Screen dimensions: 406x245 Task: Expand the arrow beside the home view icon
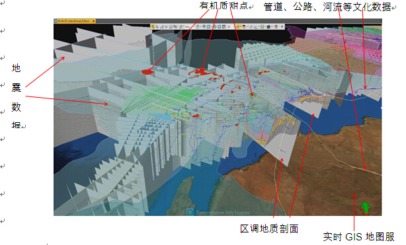point(201,26)
